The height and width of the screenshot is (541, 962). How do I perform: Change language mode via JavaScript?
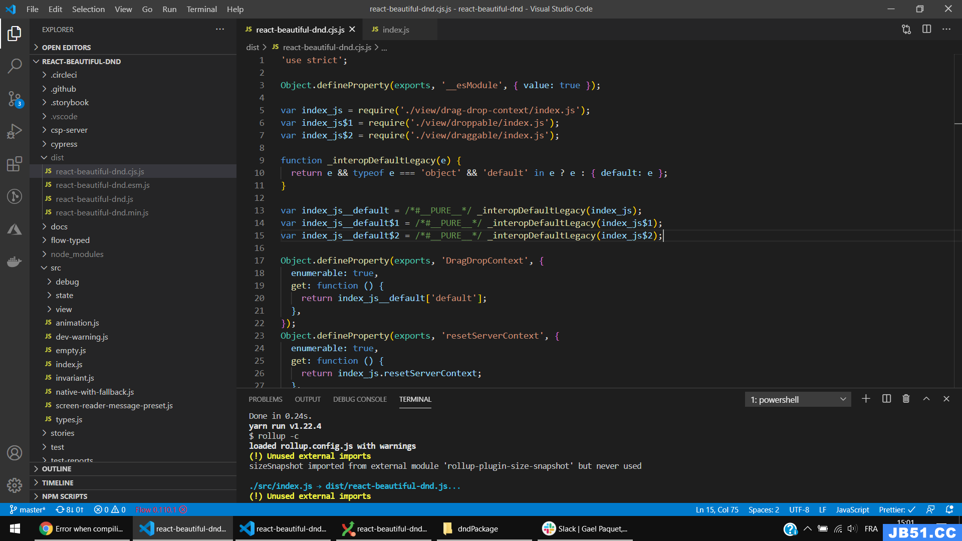852,509
